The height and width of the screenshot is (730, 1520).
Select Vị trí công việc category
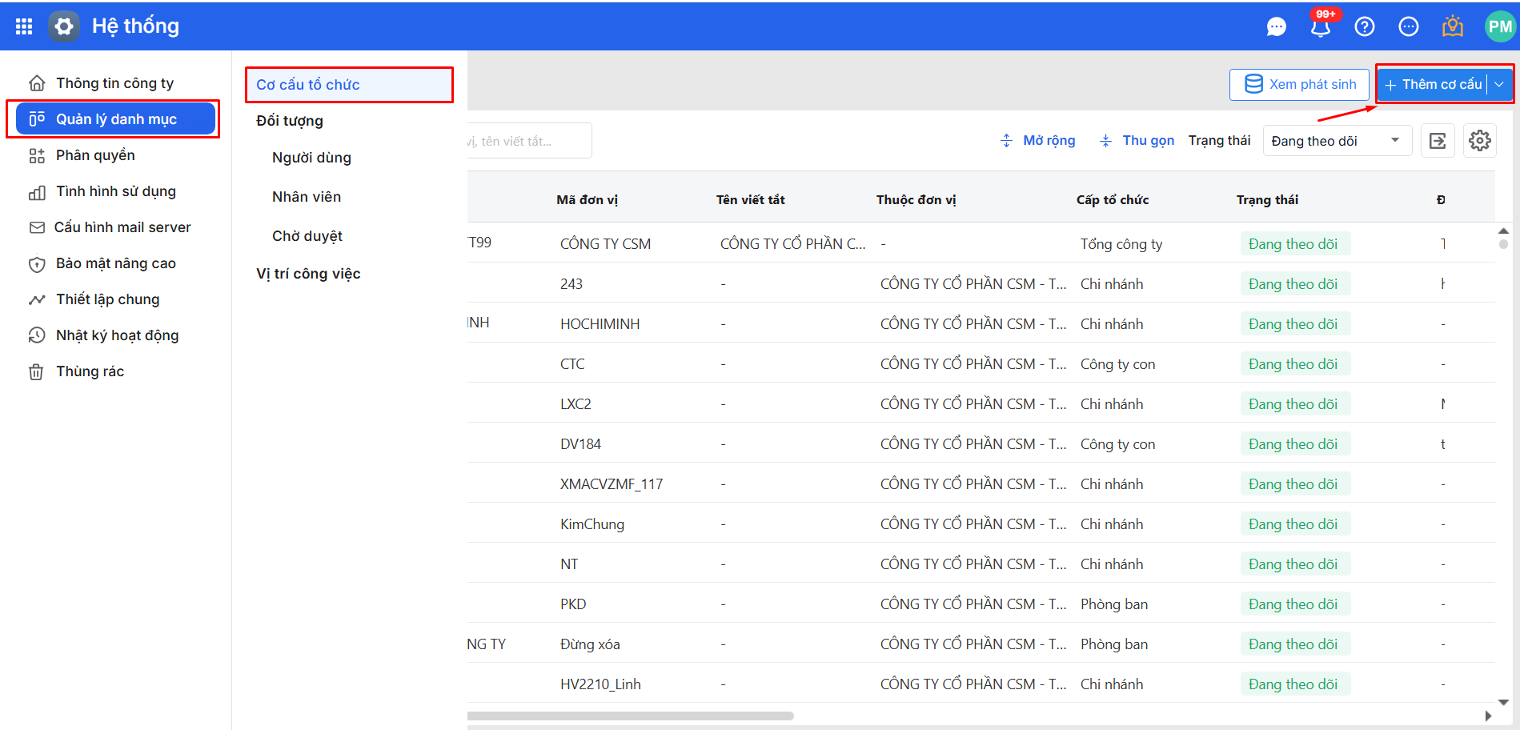tap(308, 274)
